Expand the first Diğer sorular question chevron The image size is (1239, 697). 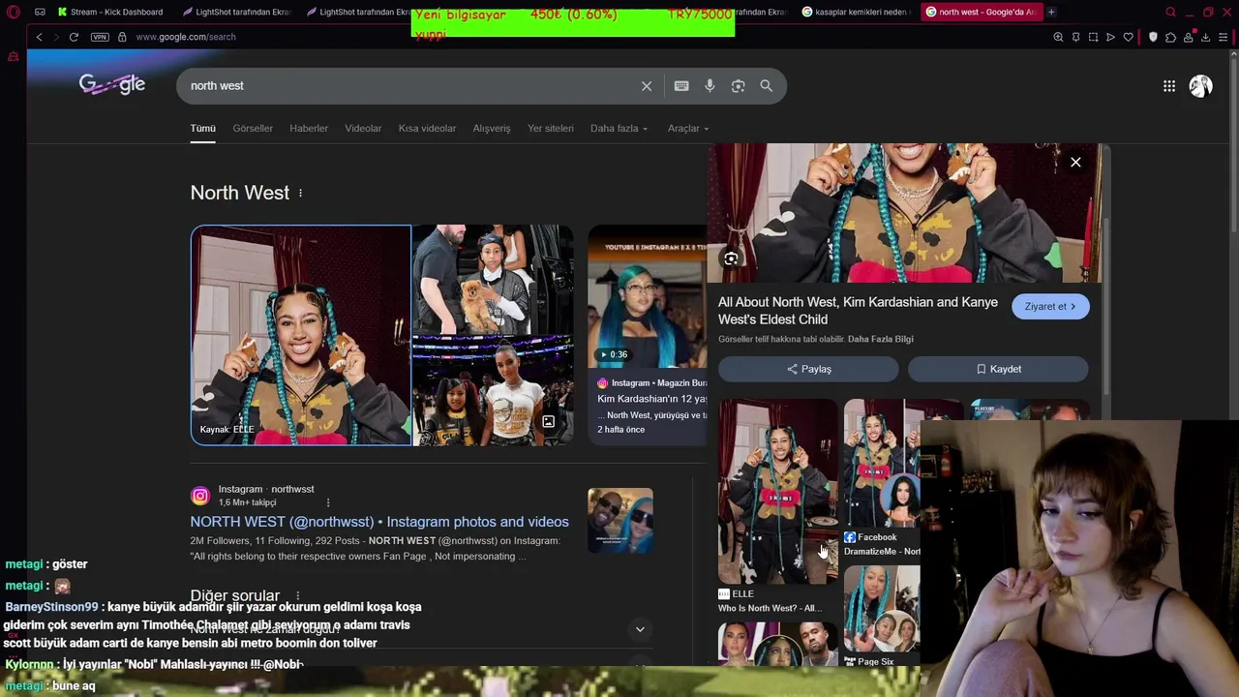click(x=640, y=629)
